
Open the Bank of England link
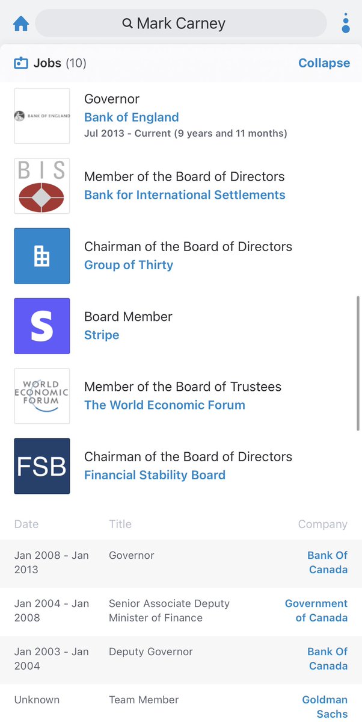coord(131,117)
